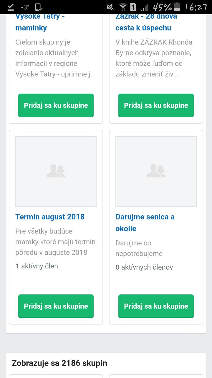Tap the "1 aktívny člen" member count
Screen dimensions: 212x378
[37, 266]
